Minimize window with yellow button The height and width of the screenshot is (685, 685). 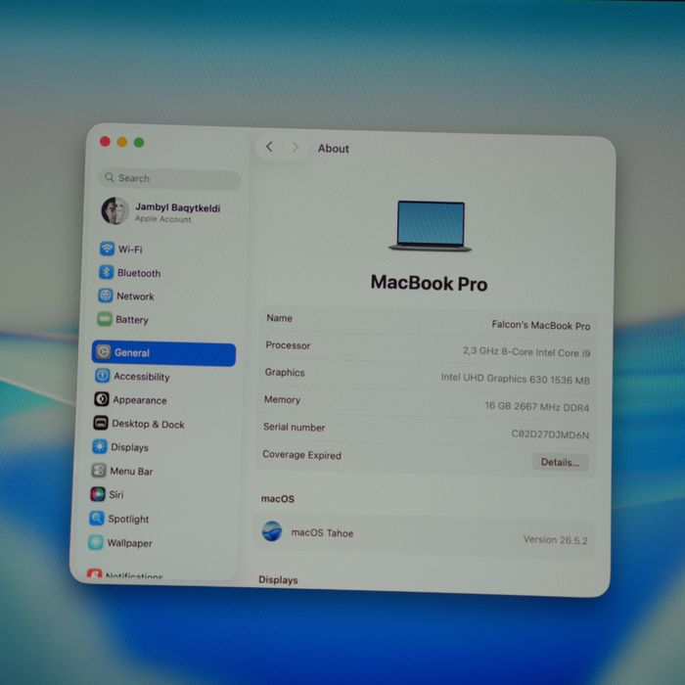pos(122,142)
